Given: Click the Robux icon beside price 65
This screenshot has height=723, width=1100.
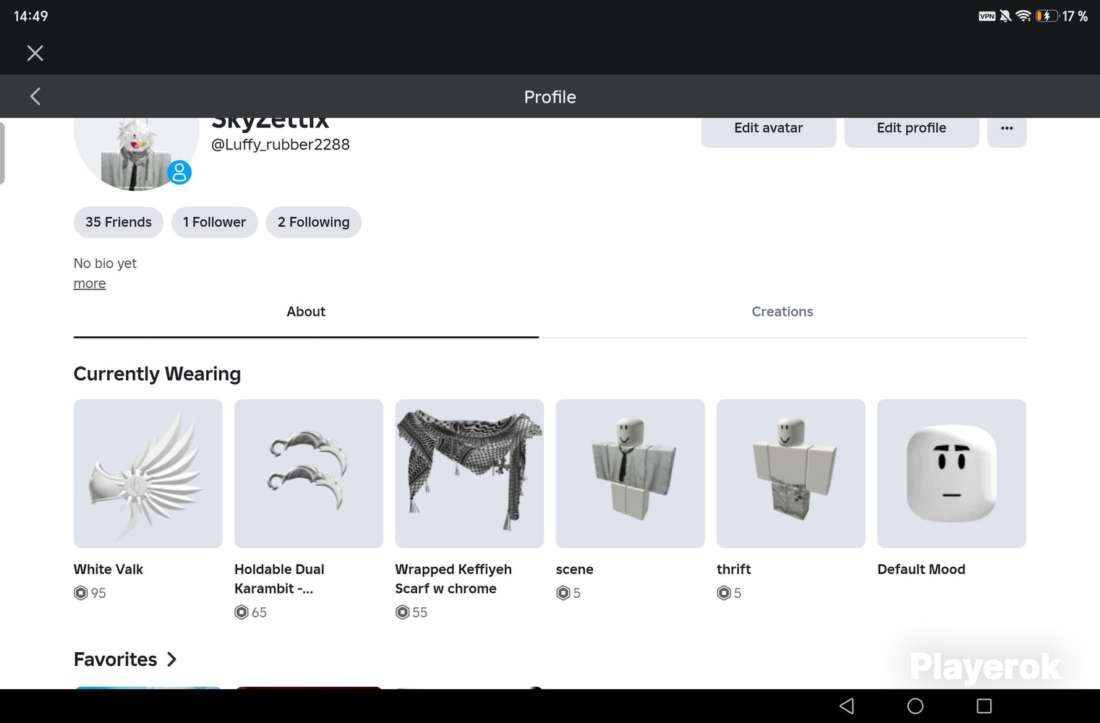Looking at the screenshot, I should (x=242, y=612).
